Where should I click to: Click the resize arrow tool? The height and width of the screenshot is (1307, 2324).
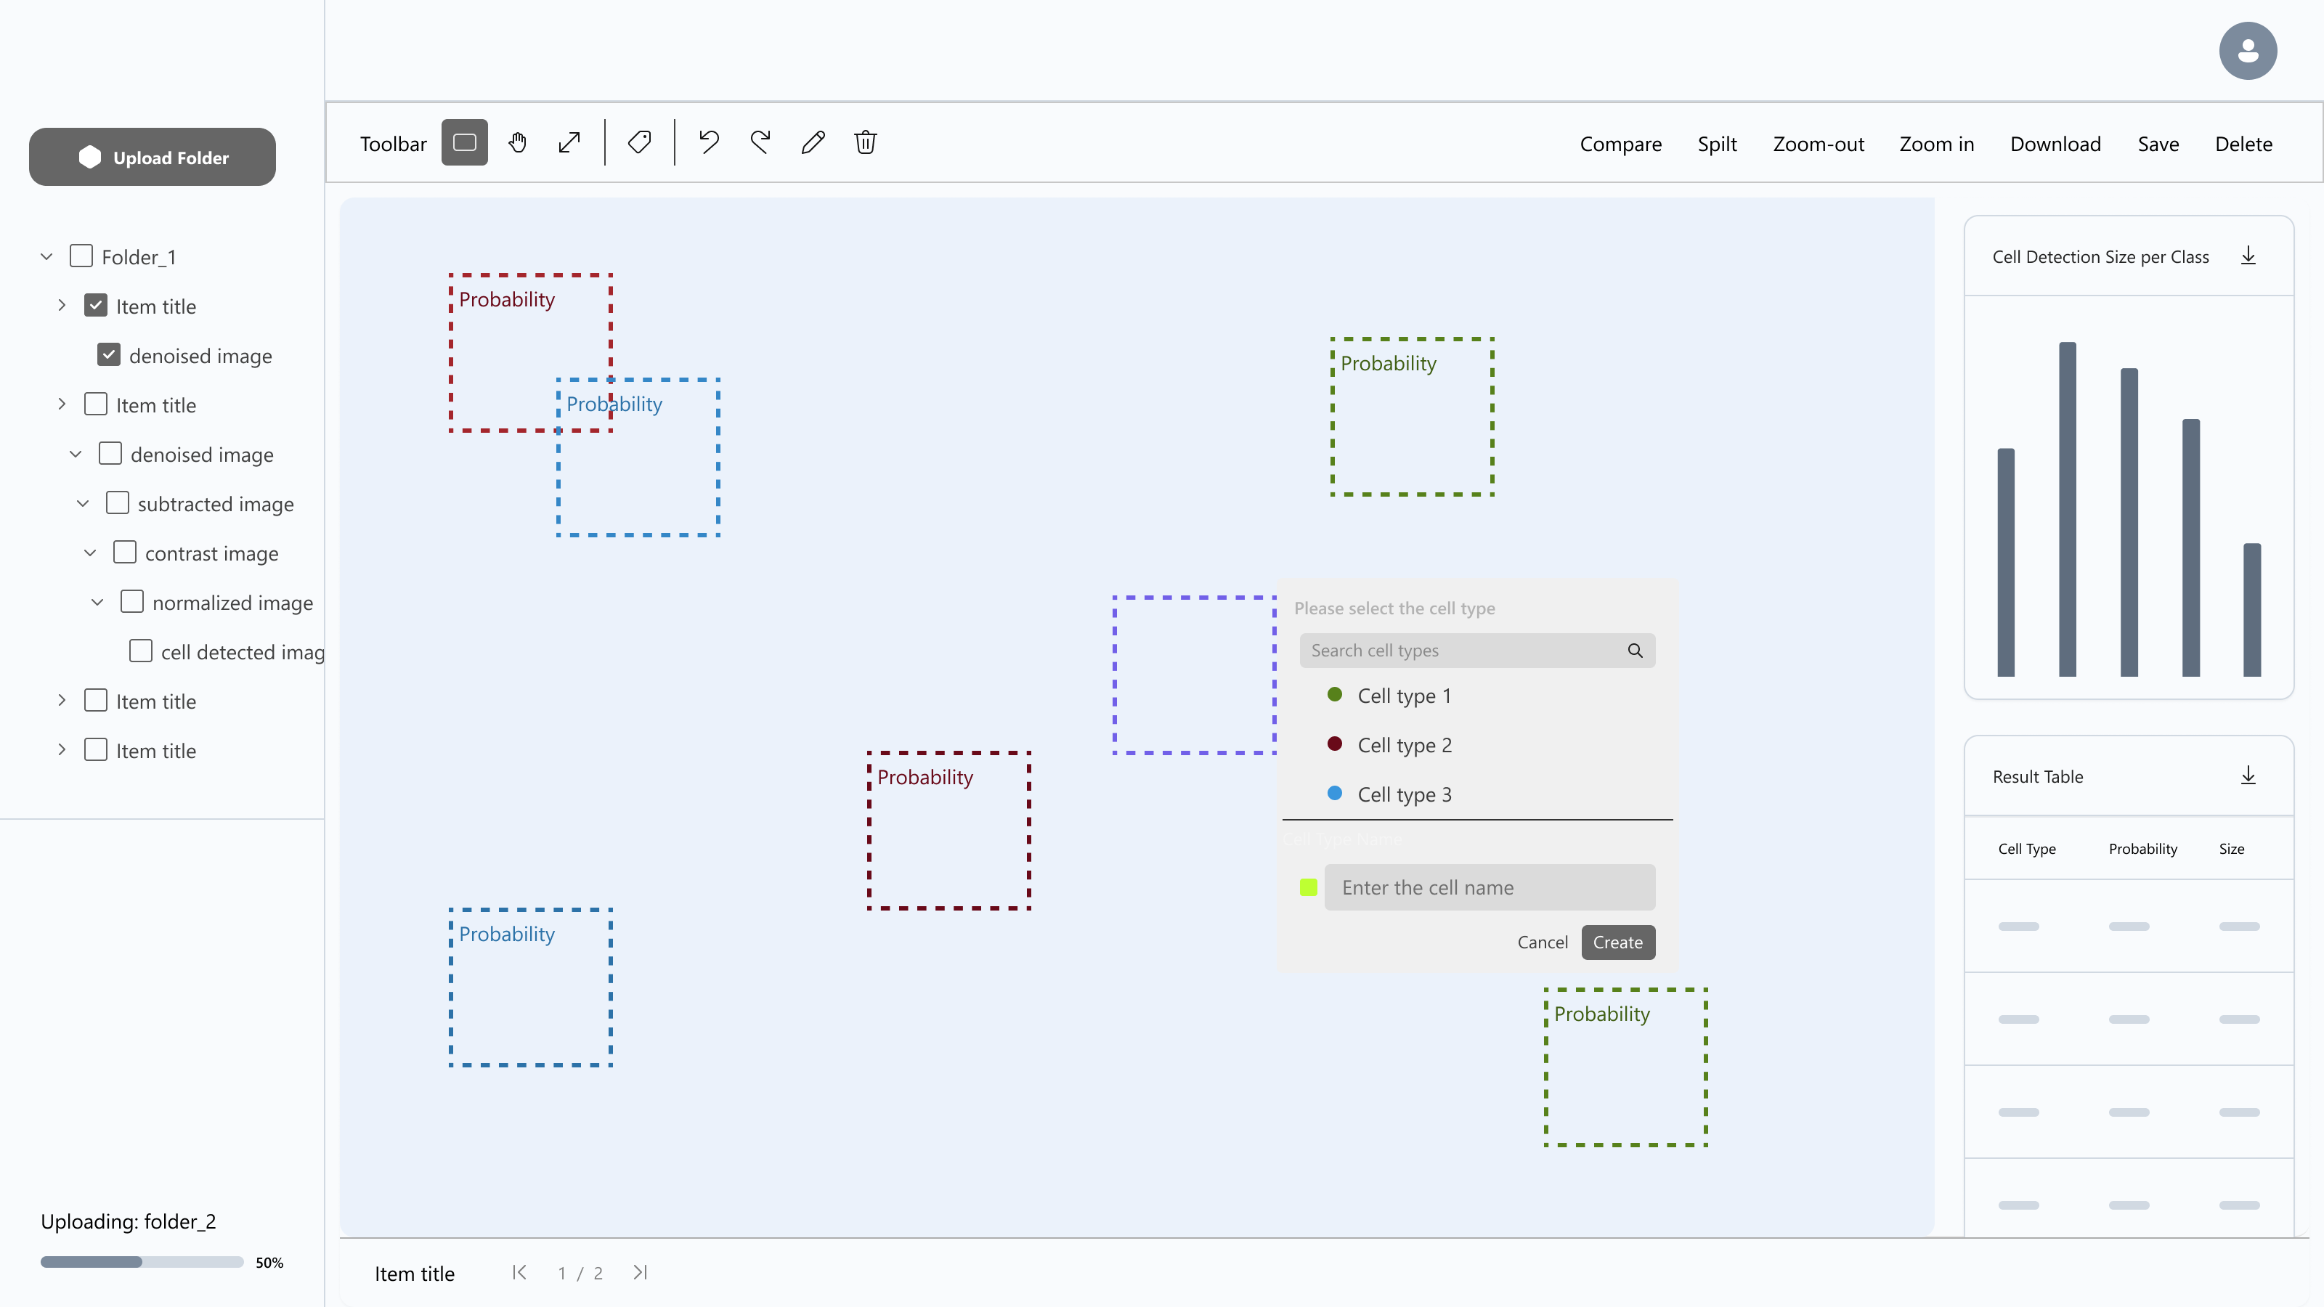tap(569, 142)
